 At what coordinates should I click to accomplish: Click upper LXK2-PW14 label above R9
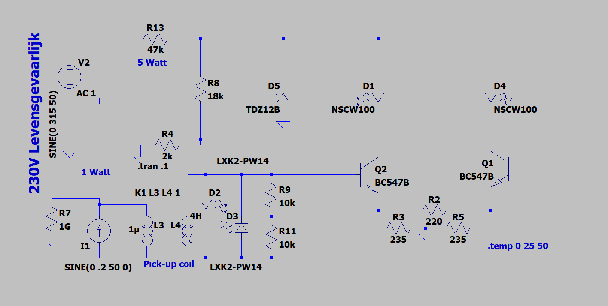coord(243,161)
